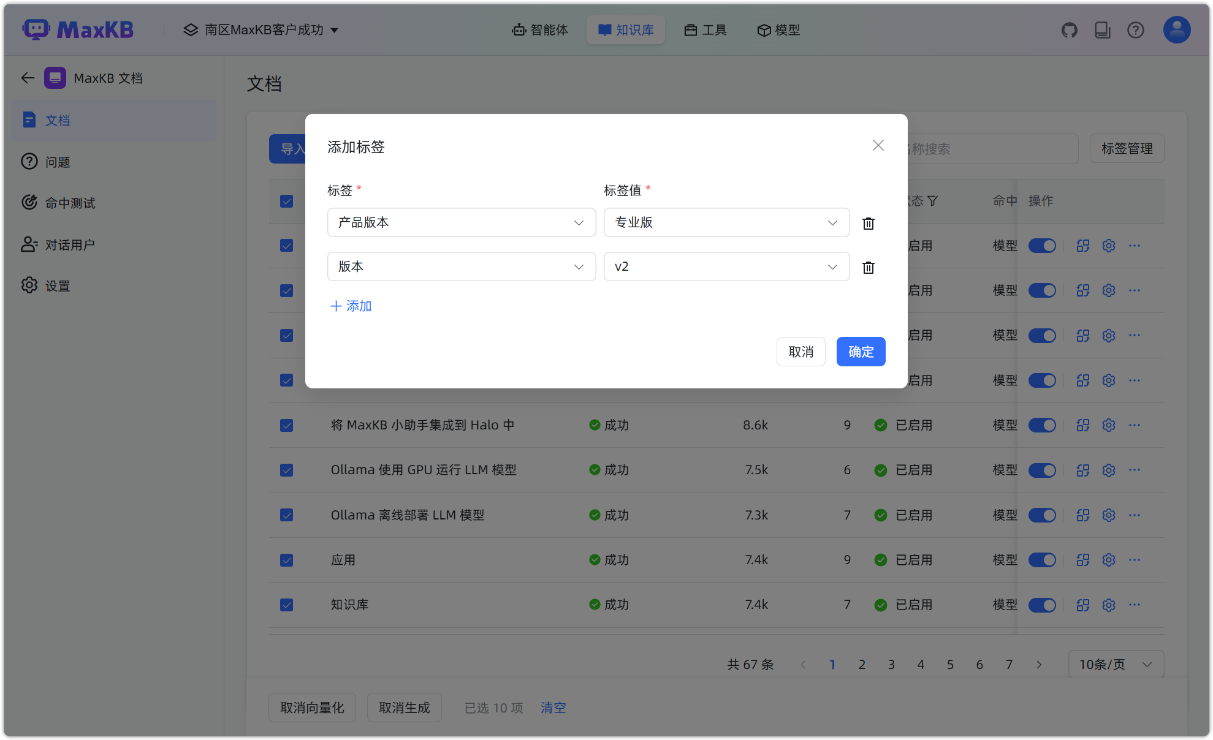Open the 10条/页 page size dropdown
This screenshot has height=740, width=1213.
[x=1116, y=664]
